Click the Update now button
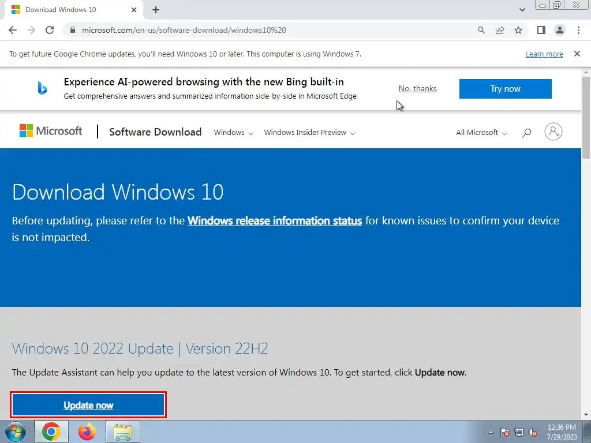The width and height of the screenshot is (591, 443). coord(88,406)
